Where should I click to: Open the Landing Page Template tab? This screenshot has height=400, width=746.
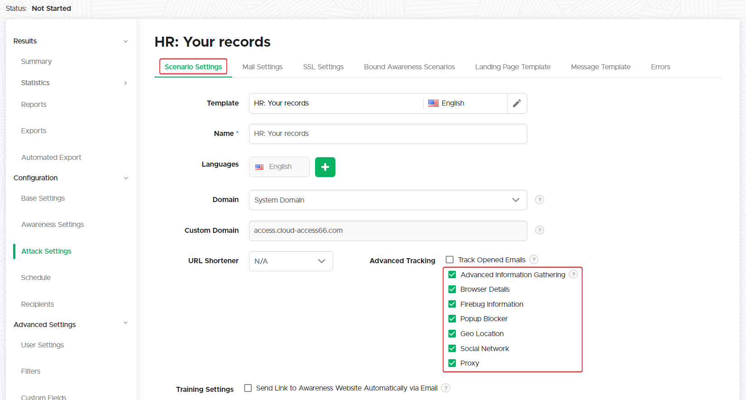click(512, 67)
